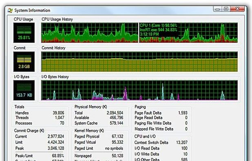The image size is (252, 161).
Task: Click the InoRT.exe:544 34.83% tooltip line
Action: pos(158,30)
